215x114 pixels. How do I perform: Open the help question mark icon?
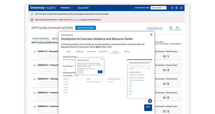(172, 8)
